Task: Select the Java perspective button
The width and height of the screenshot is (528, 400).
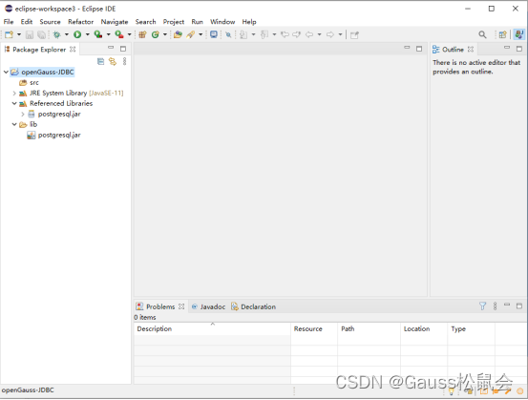Action: coord(518,34)
